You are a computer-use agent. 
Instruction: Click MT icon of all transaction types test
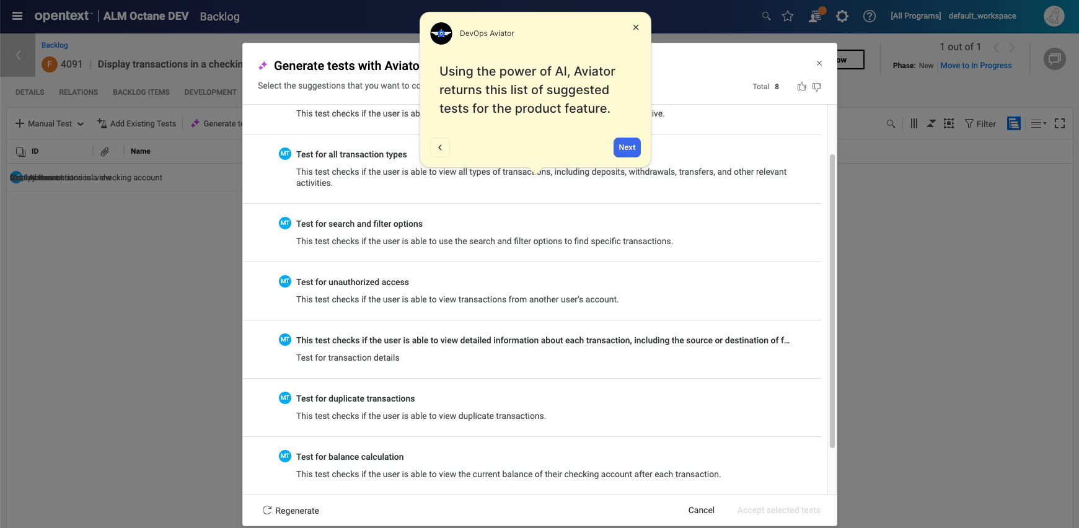[x=285, y=154]
